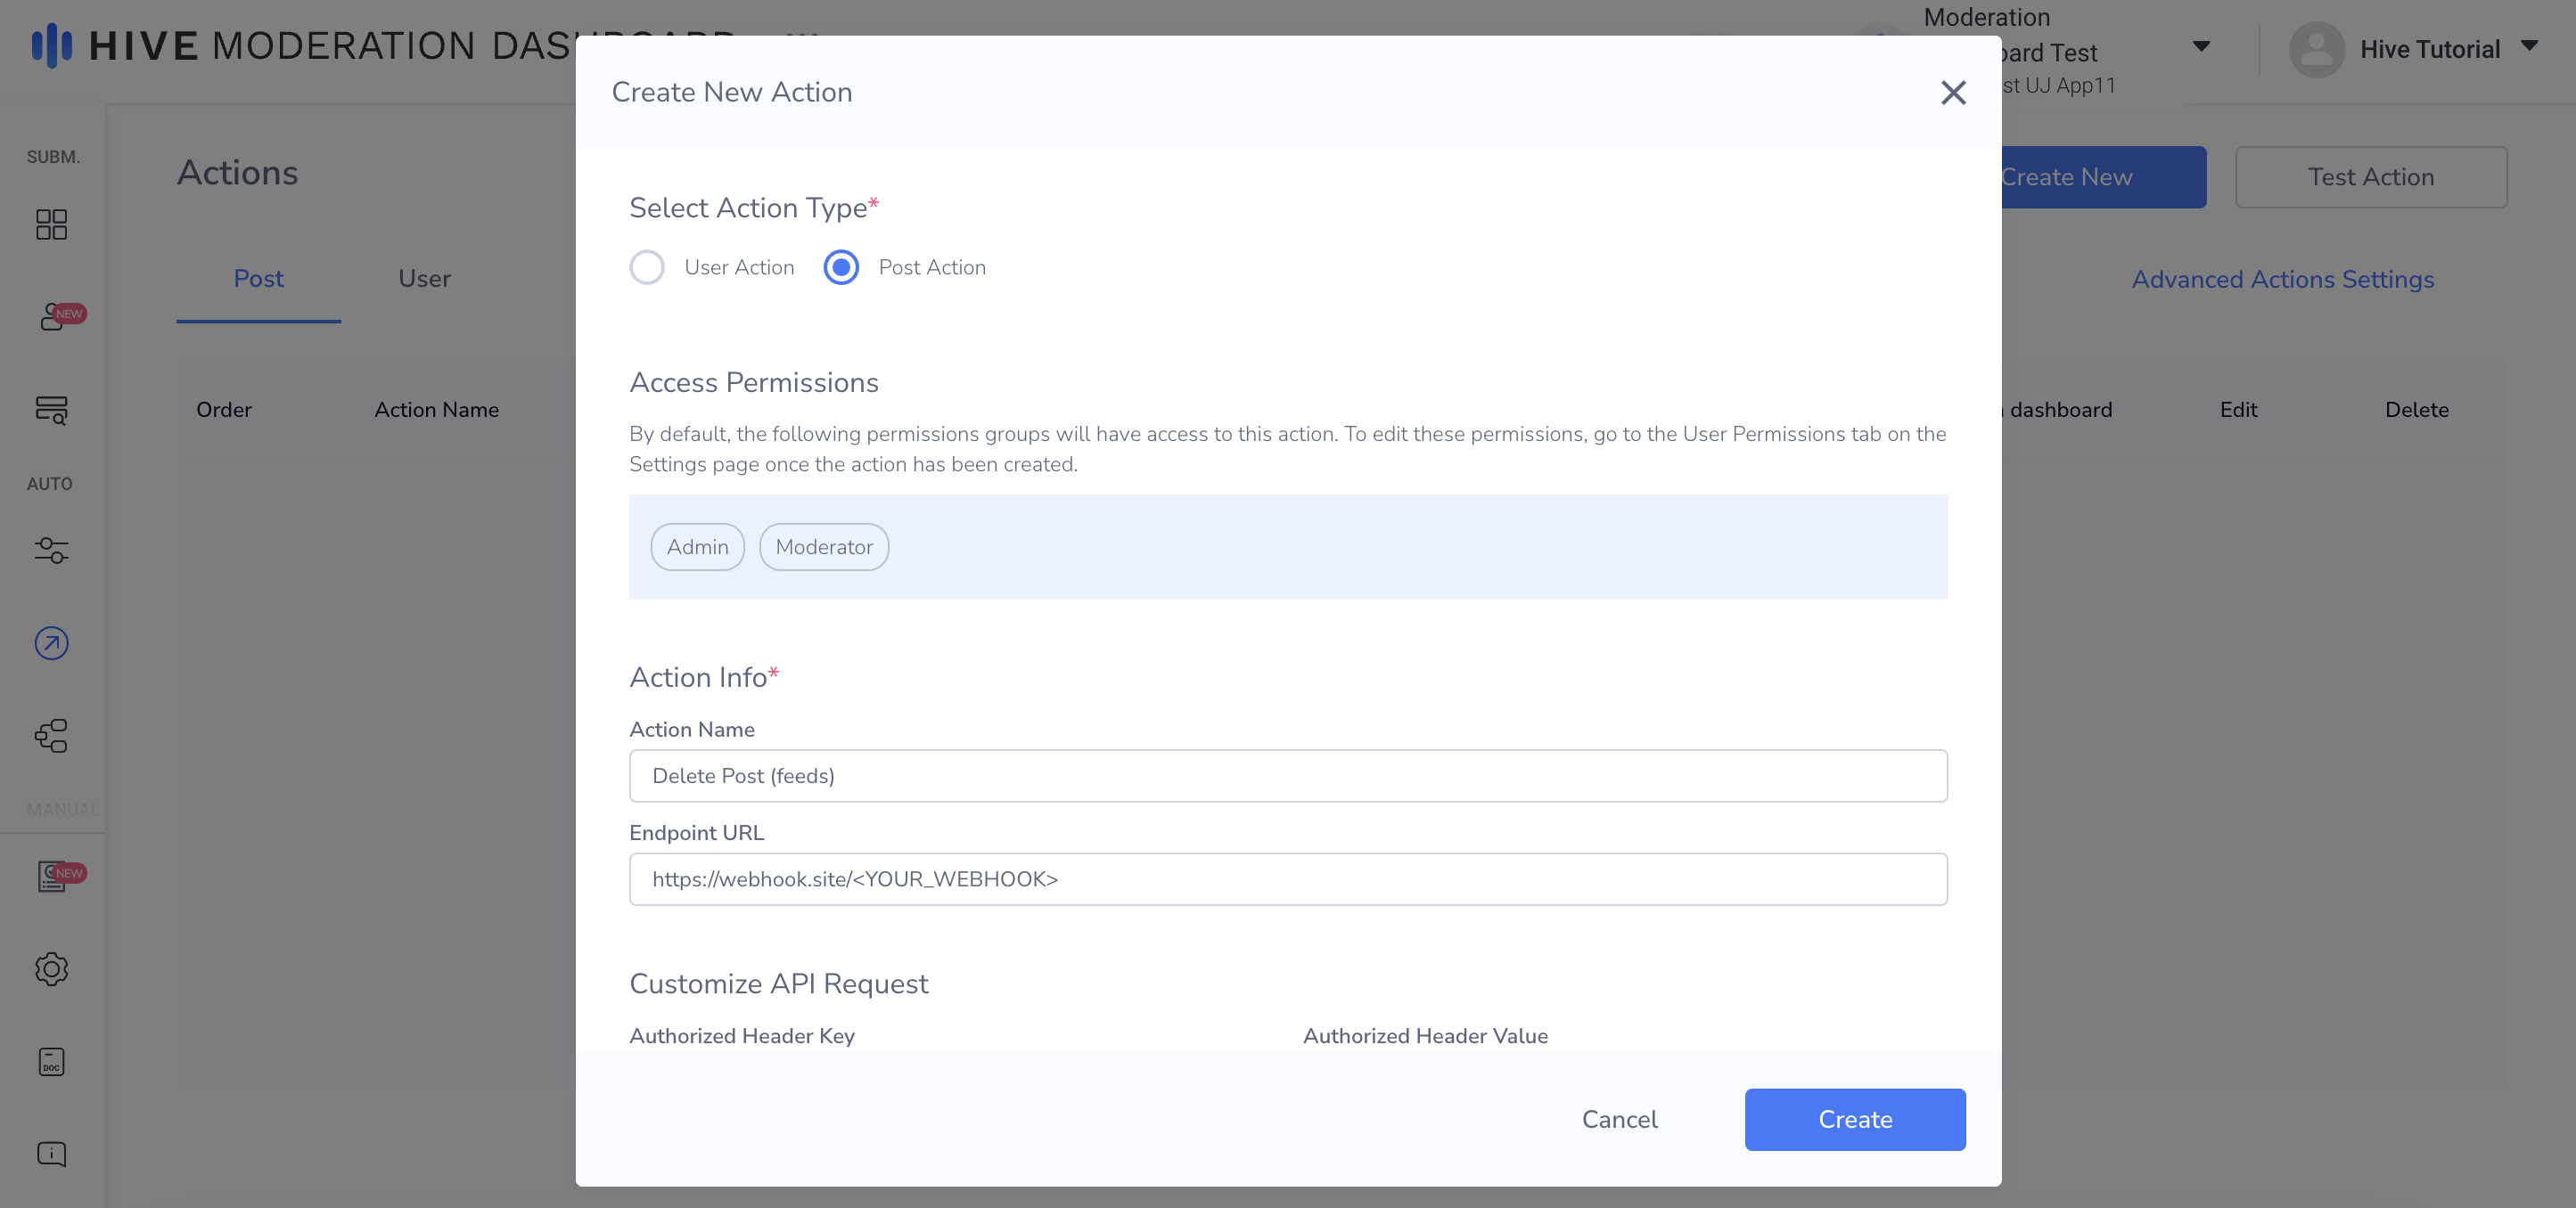Open the AUTO moderation settings sliders icon
Screen dimensions: 2576x1208
[x=51, y=551]
